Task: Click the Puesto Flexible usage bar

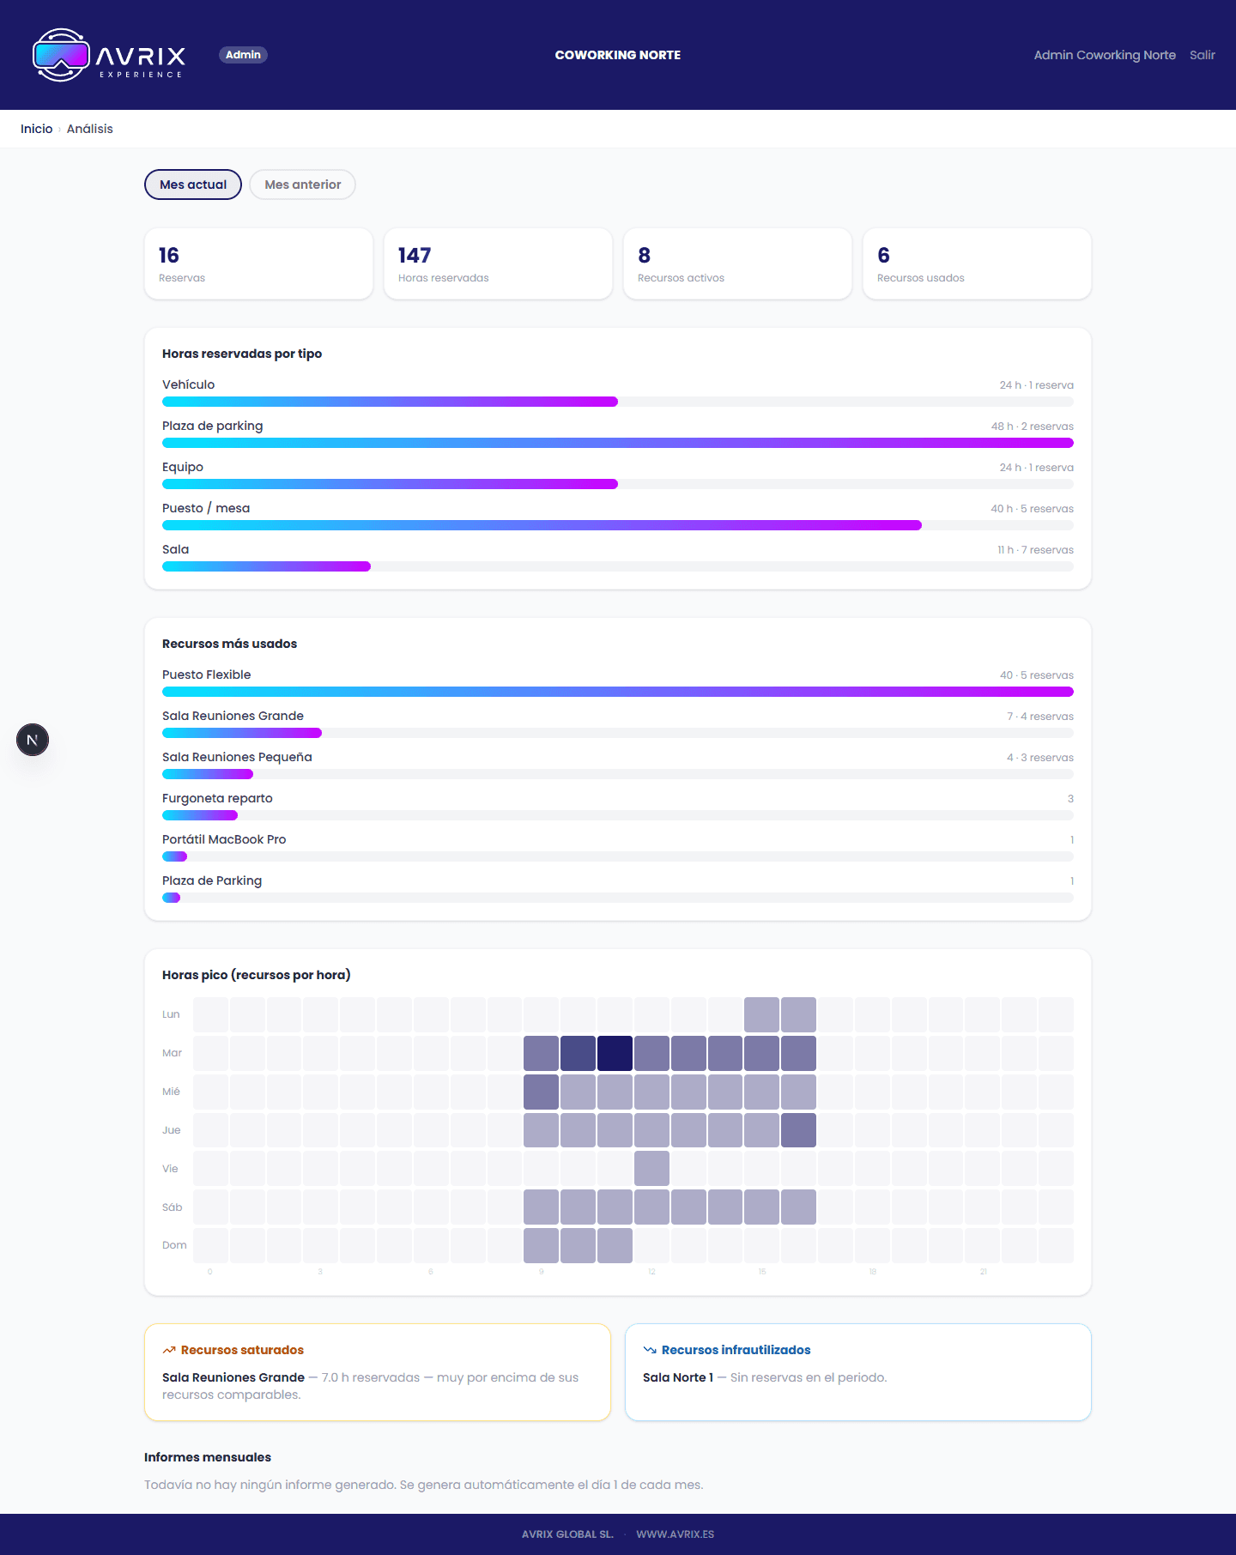Action: (x=618, y=692)
